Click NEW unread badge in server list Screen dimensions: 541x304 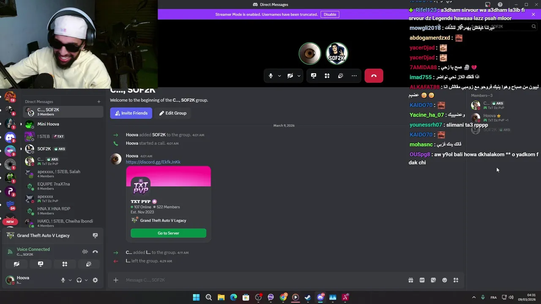(x=10, y=222)
